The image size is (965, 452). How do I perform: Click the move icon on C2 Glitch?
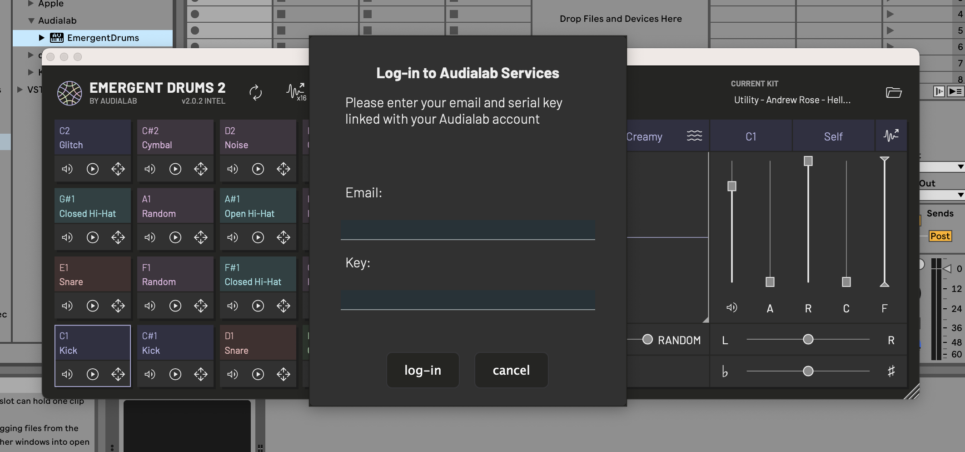pos(118,169)
